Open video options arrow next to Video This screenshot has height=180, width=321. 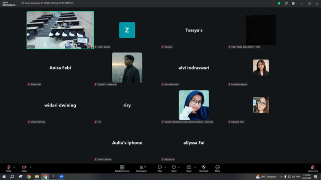click(x=30, y=167)
